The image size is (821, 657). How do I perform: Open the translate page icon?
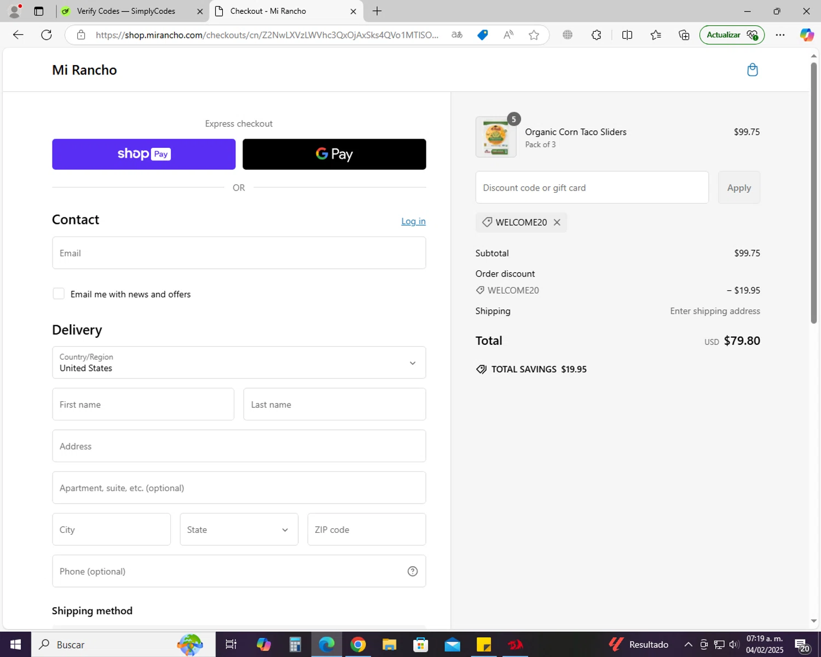[x=457, y=35]
